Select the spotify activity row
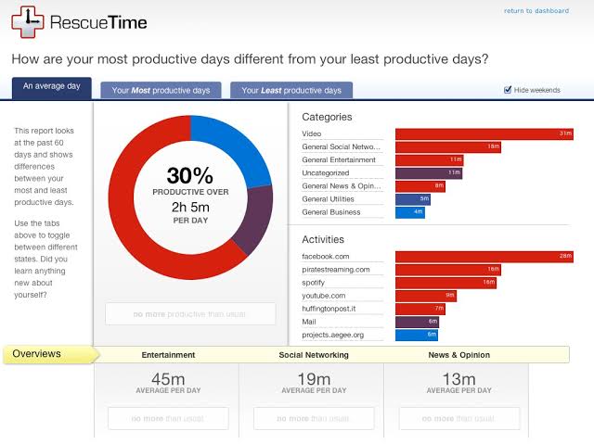 click(315, 283)
